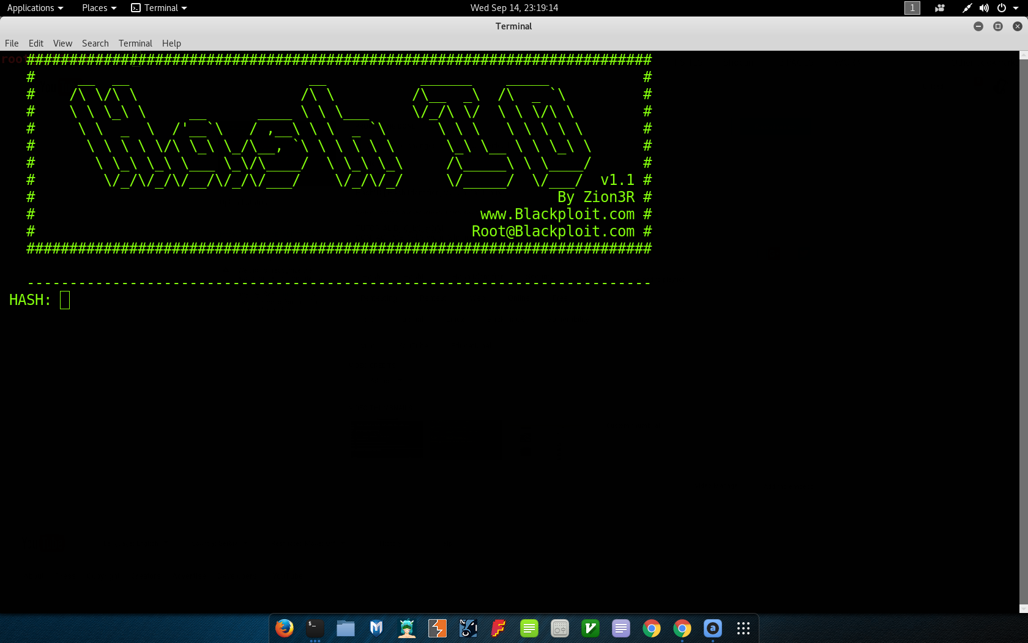Image resolution: width=1028 pixels, height=643 pixels.
Task: Click the 'By Zion3R' text
Action: (x=596, y=197)
